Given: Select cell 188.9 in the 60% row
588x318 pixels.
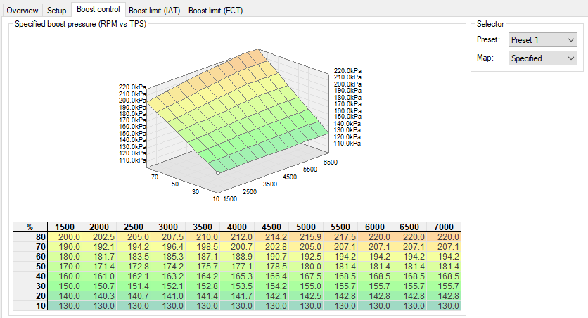Looking at the screenshot, I should pos(237,257).
